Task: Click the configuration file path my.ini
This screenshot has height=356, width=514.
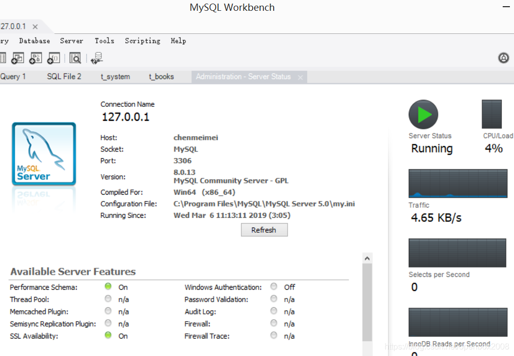Action: (264, 204)
